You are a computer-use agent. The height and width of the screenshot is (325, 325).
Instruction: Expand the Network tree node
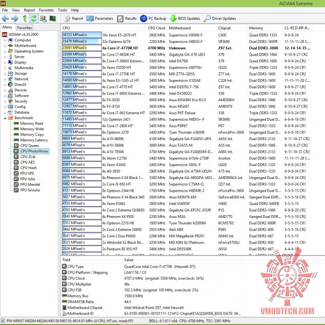(5, 79)
